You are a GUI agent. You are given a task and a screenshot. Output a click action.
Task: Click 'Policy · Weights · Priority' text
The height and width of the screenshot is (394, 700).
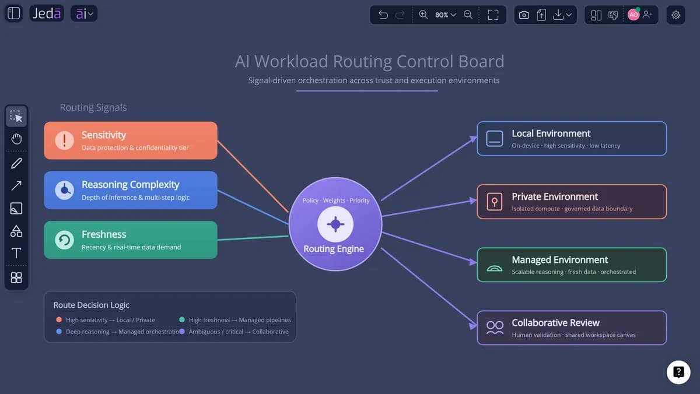click(x=336, y=200)
